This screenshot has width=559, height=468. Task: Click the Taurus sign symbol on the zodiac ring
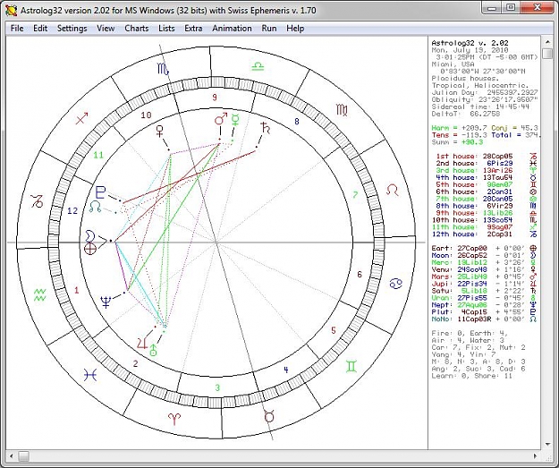click(x=269, y=416)
